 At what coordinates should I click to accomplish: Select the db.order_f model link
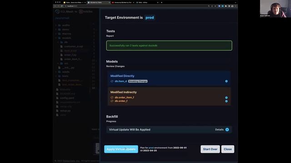click(x=121, y=101)
